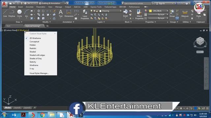Click the Group tool
Image resolution: width=211 pixels, height=118 pixels.
pyautogui.click(x=172, y=13)
